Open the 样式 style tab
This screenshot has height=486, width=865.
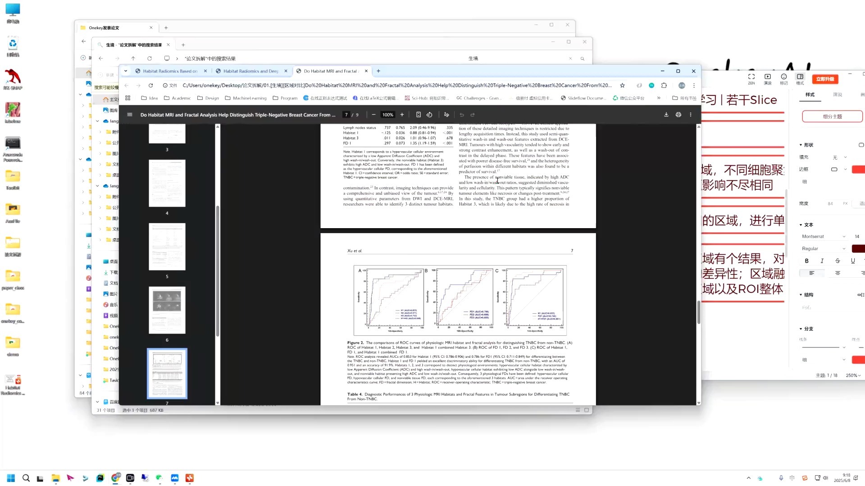click(x=810, y=94)
